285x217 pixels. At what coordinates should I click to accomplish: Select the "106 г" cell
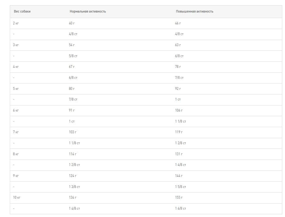(179, 110)
